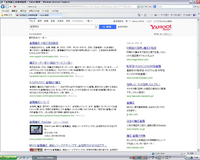Viewport: 200px width, 160px height.
Task: Click the キャッシュ link for oogoshi.com result
Action: click(64, 57)
